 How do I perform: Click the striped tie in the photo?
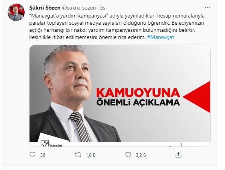click(x=80, y=127)
